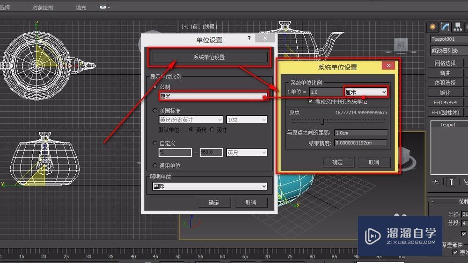Click the 原点 slider handle

322,121
